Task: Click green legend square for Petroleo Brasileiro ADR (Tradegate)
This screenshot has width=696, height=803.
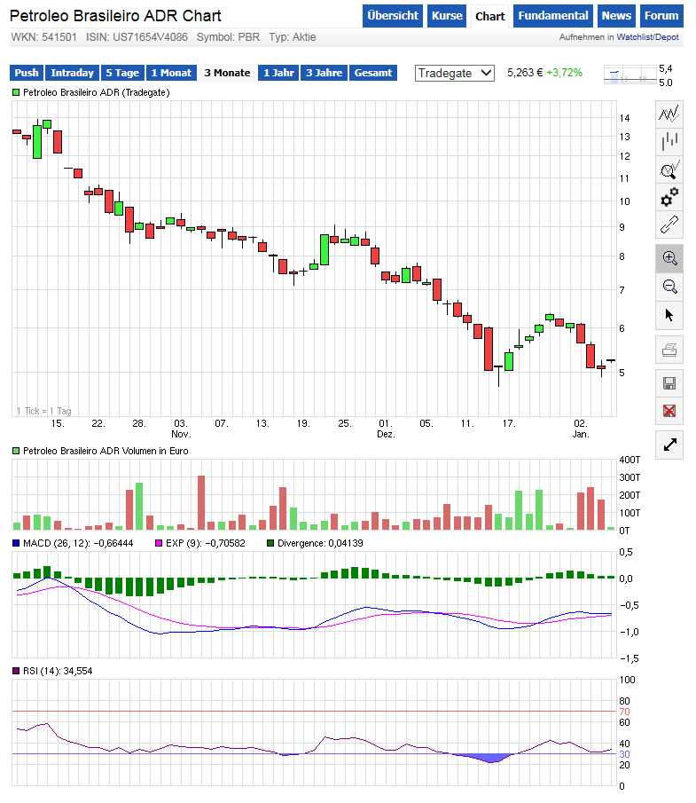Action: 16,92
